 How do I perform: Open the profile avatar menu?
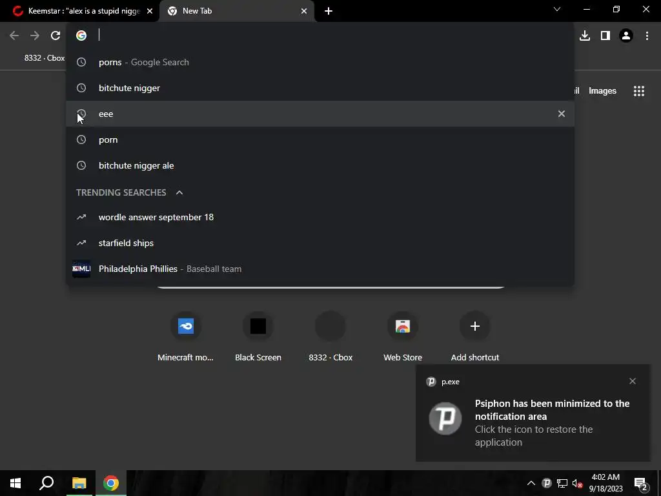point(626,36)
